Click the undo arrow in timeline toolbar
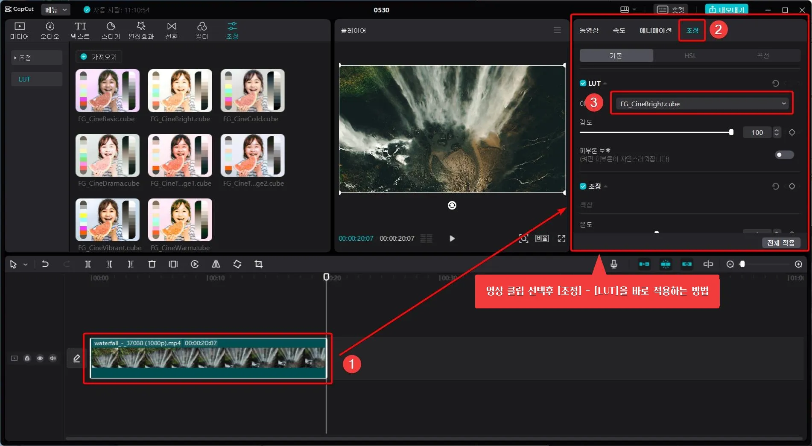The image size is (812, 446). pyautogui.click(x=45, y=264)
